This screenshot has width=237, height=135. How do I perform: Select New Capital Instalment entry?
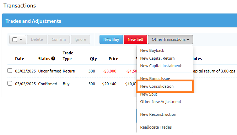[x=161, y=66]
